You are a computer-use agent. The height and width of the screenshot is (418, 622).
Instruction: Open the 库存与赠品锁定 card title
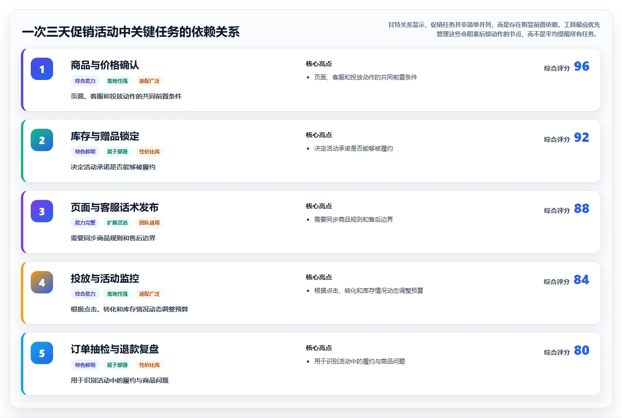pyautogui.click(x=105, y=136)
